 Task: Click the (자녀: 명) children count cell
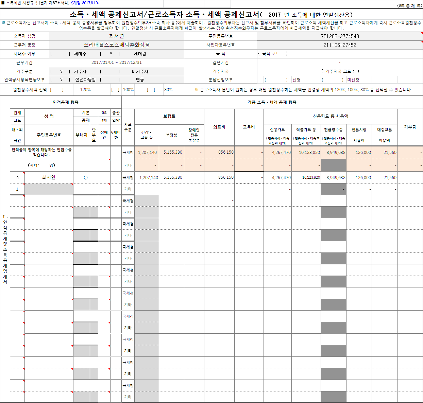tap(41, 165)
